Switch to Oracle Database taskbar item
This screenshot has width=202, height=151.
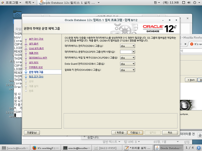[x=169, y=148]
